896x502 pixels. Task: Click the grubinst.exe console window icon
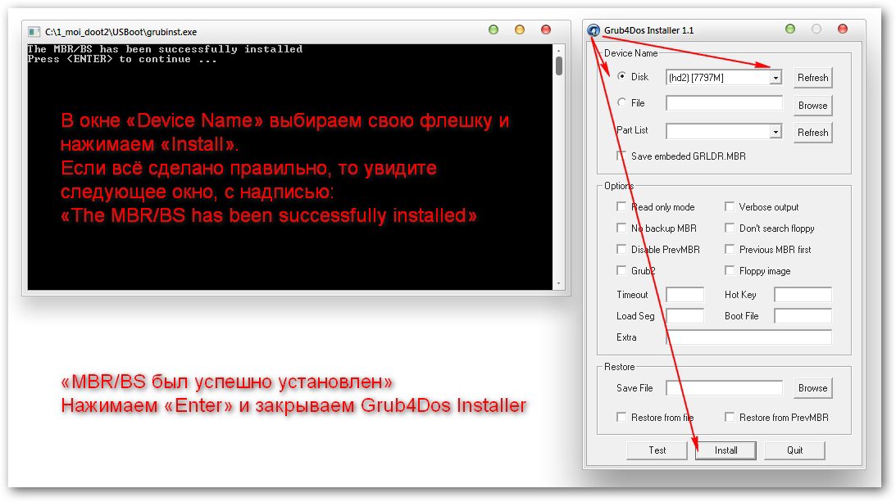coord(34,31)
